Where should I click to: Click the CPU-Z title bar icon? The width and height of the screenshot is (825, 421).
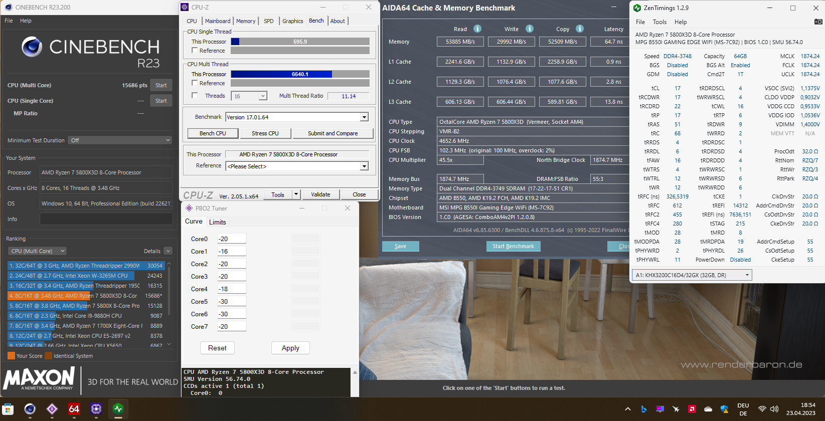[185, 7]
